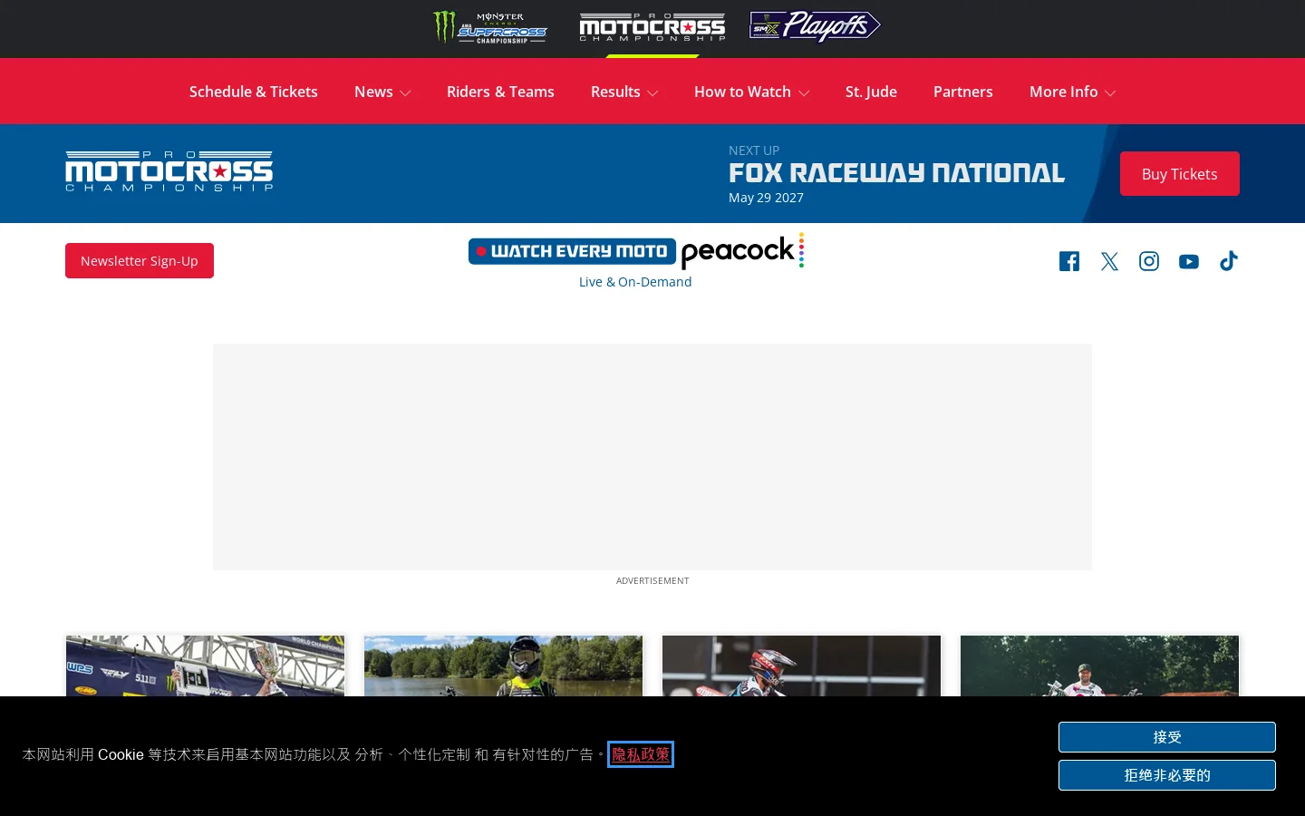This screenshot has width=1305, height=816.
Task: Open the SMX Playoffs logo
Action: [815, 26]
